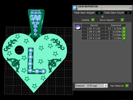Open the Diamond (3.52 spg) material dropdown
Screen dimensions: 133x100
106,86
